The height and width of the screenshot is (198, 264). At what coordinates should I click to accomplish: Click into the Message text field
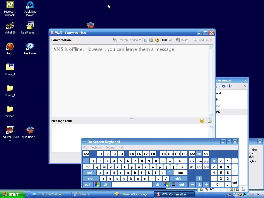(x=130, y=131)
